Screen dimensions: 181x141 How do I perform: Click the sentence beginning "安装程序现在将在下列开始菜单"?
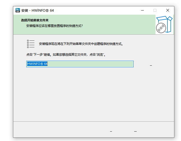click(x=81, y=44)
